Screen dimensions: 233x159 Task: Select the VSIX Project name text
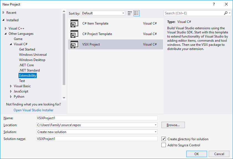click(91, 44)
